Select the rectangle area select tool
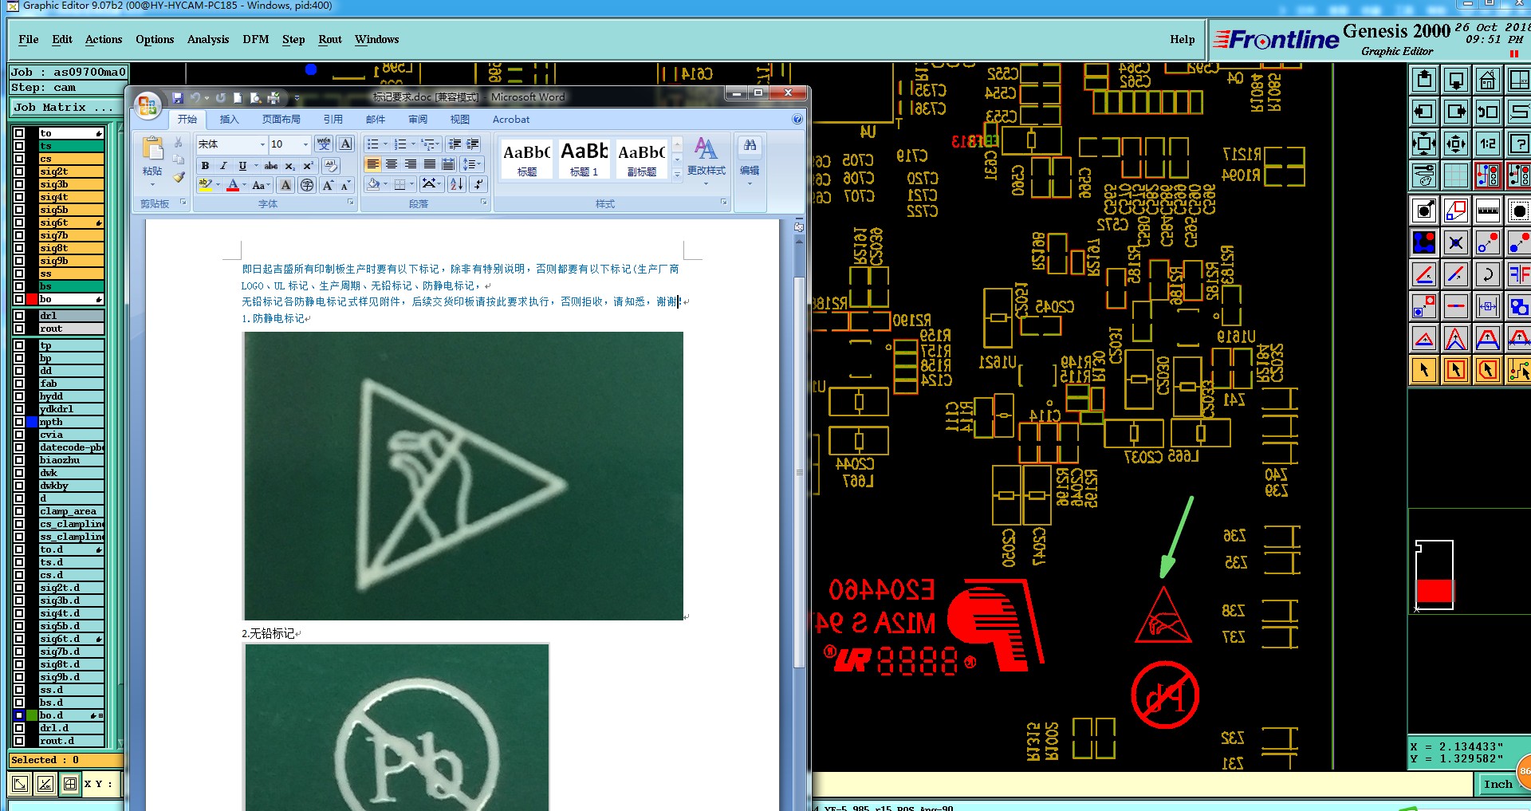 point(1456,370)
